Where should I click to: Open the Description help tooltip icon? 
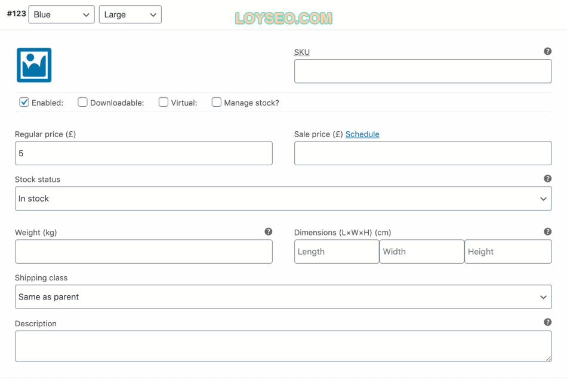[547, 322]
